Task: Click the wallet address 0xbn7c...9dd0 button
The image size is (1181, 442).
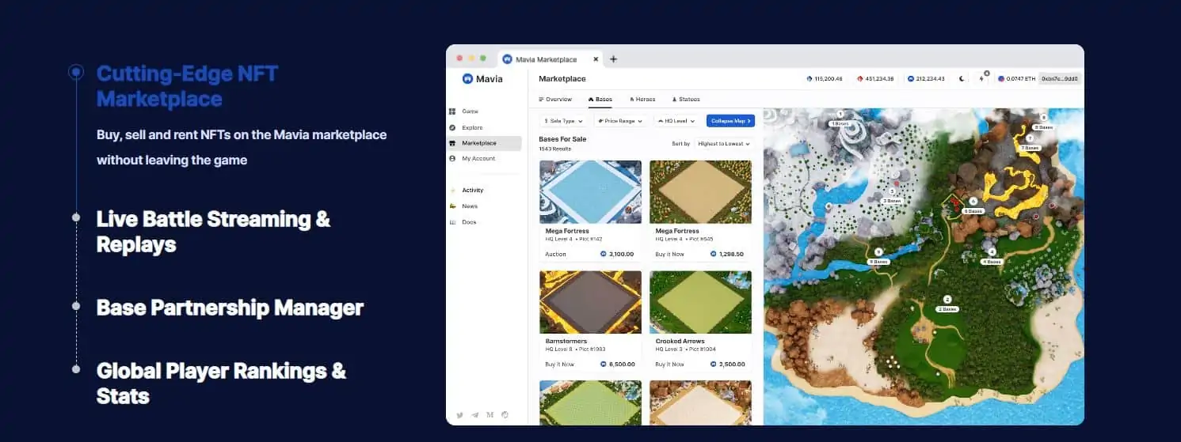Action: coord(1060,79)
